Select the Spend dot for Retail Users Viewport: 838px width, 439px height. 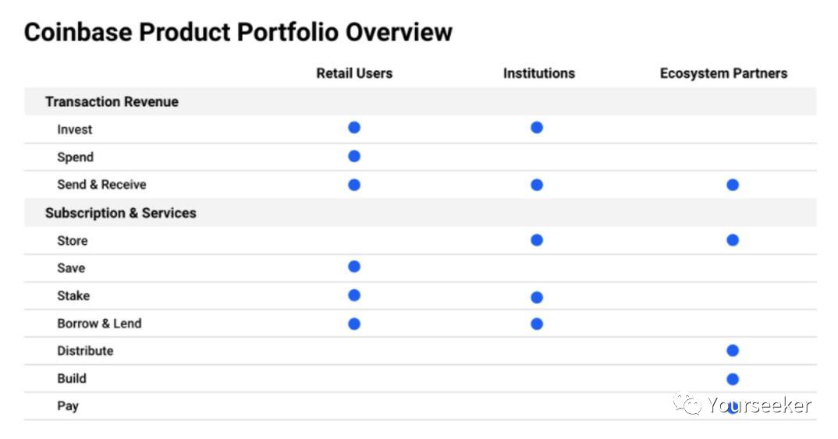(353, 157)
